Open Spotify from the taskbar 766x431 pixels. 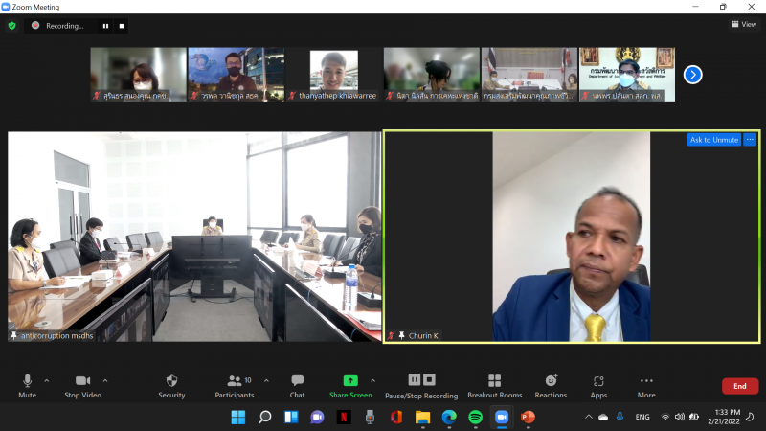coord(475,417)
